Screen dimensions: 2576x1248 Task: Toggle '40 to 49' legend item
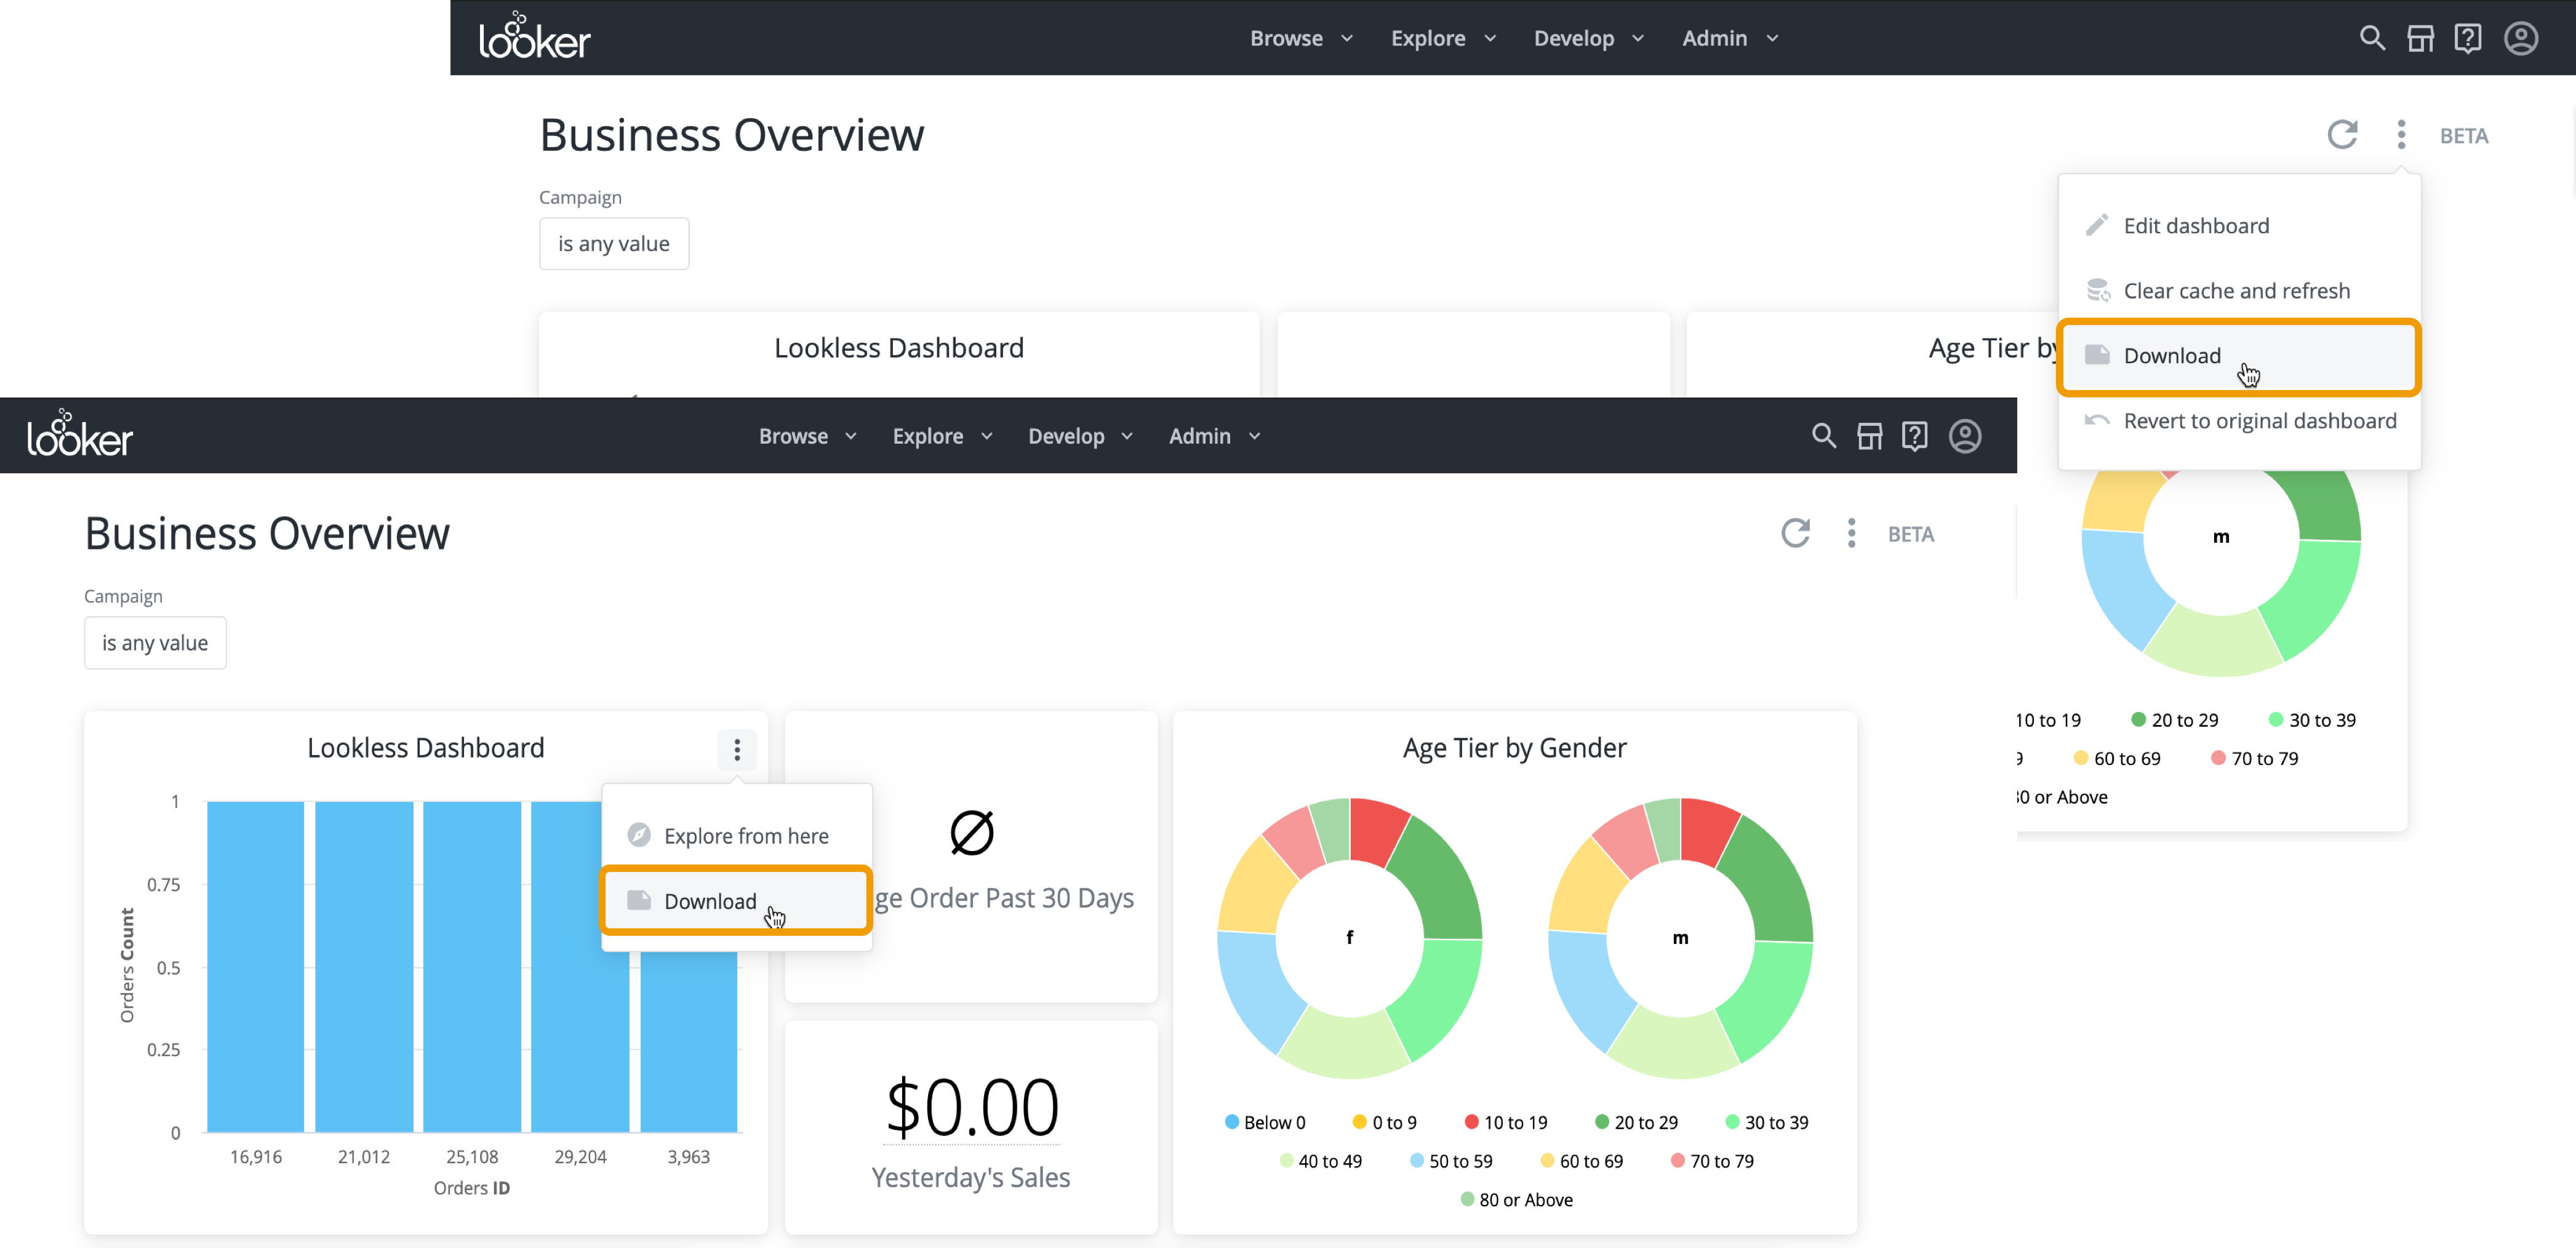[x=1320, y=1161]
